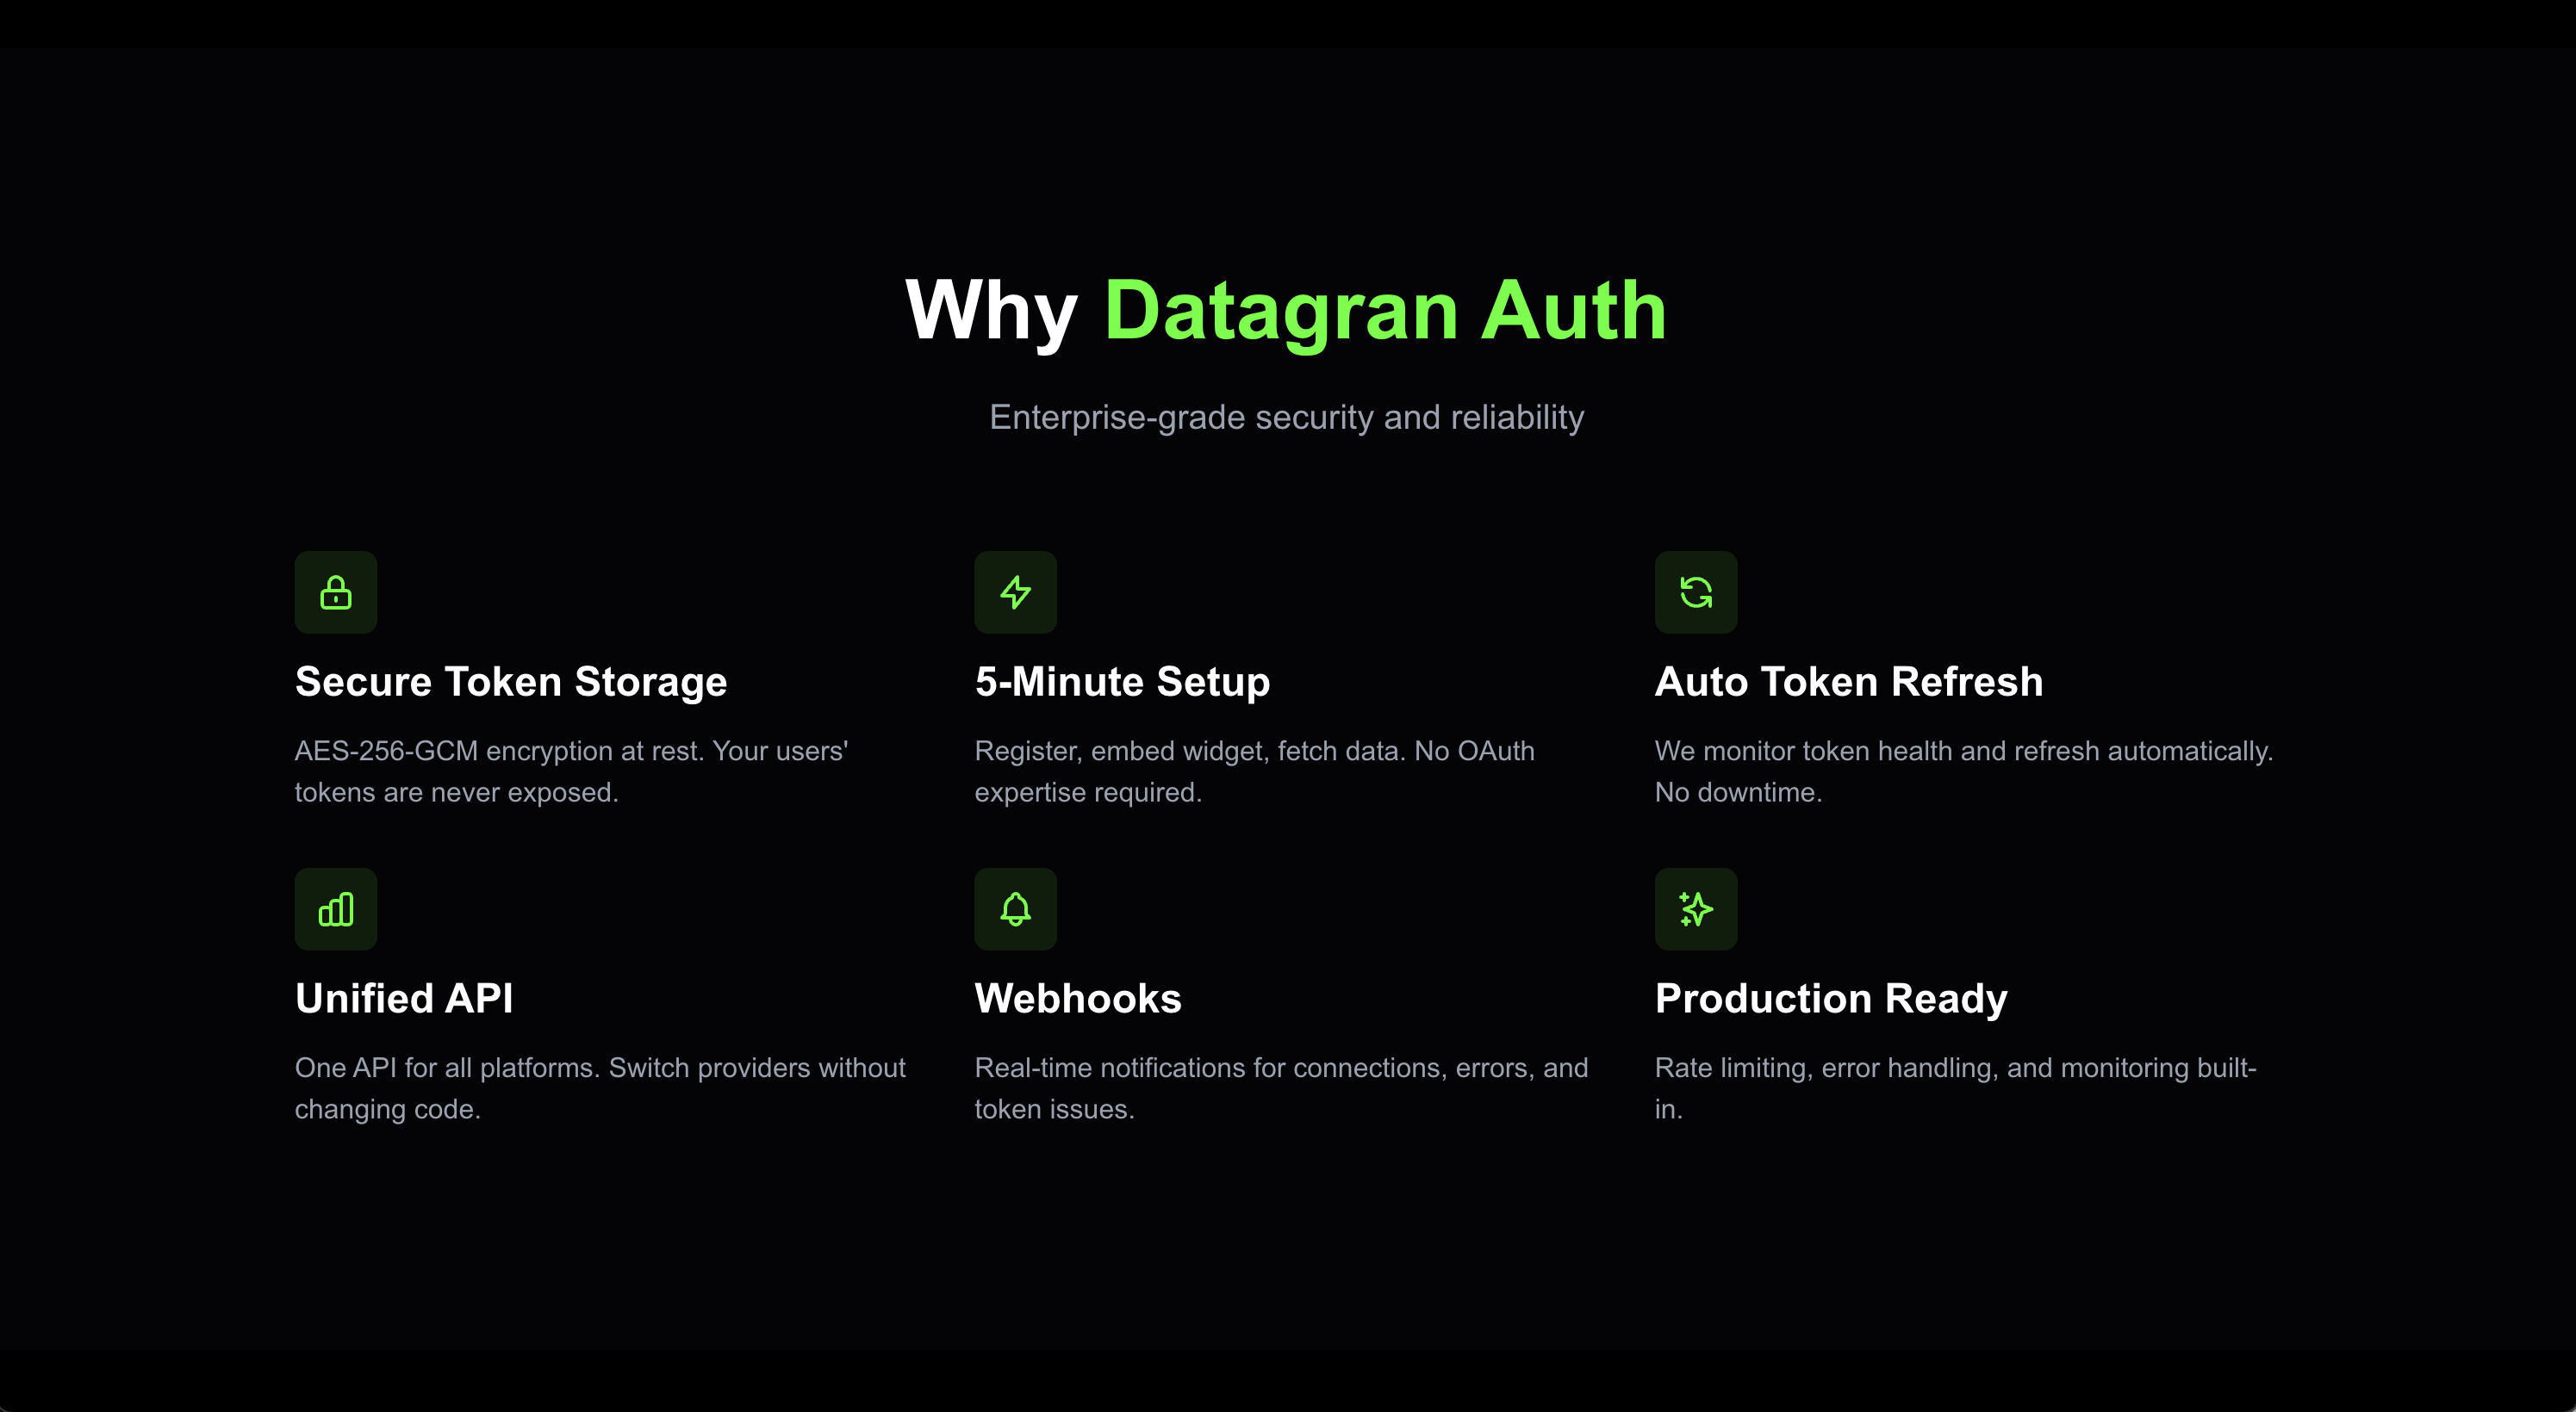
Task: Click the green Datagran Auth heading text
Action: coord(1386,311)
